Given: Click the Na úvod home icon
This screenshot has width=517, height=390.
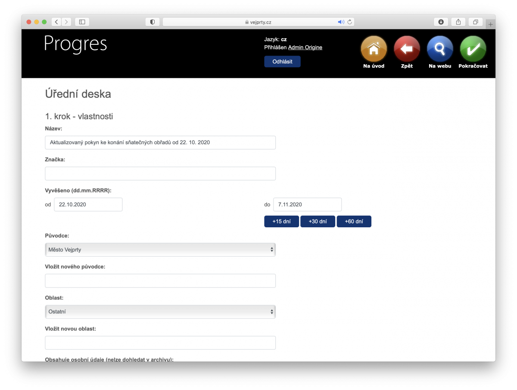Looking at the screenshot, I should pyautogui.click(x=374, y=49).
